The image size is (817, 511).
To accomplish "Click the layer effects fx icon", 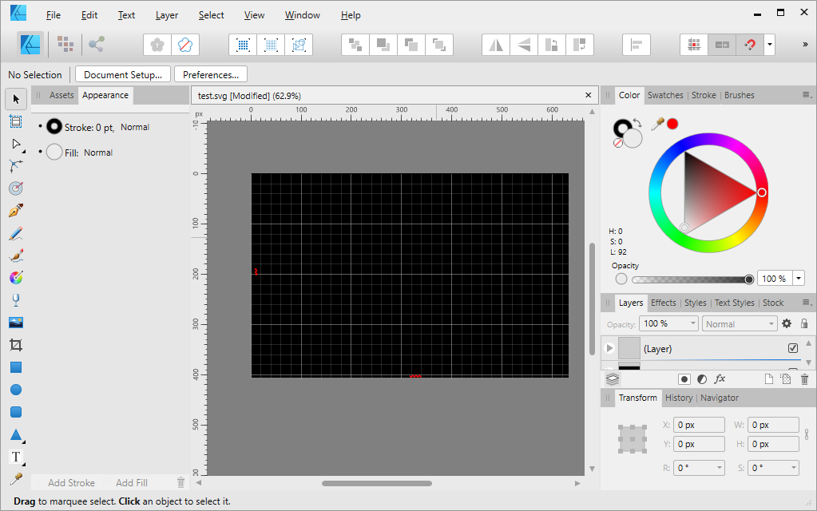I will (720, 379).
